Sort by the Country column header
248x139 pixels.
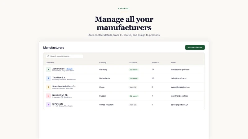point(103,62)
